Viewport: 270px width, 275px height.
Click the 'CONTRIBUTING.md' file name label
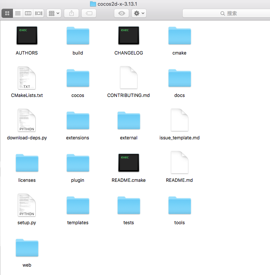(x=128, y=95)
